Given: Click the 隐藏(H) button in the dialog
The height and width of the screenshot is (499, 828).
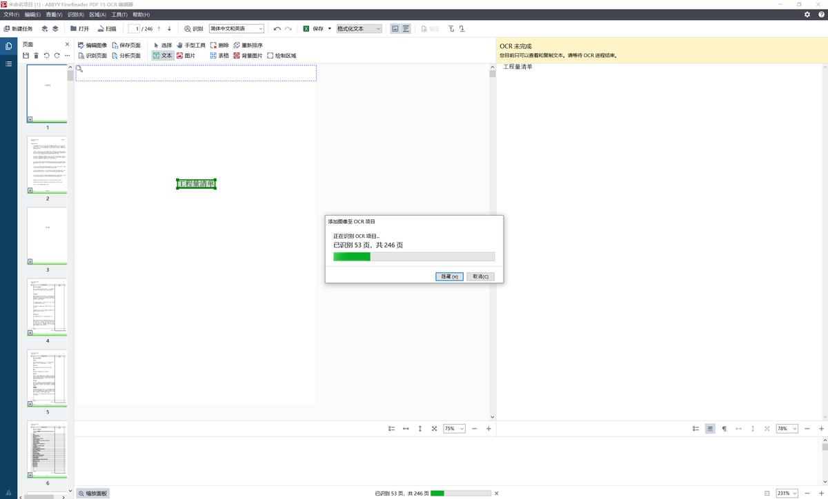Looking at the screenshot, I should 450,276.
